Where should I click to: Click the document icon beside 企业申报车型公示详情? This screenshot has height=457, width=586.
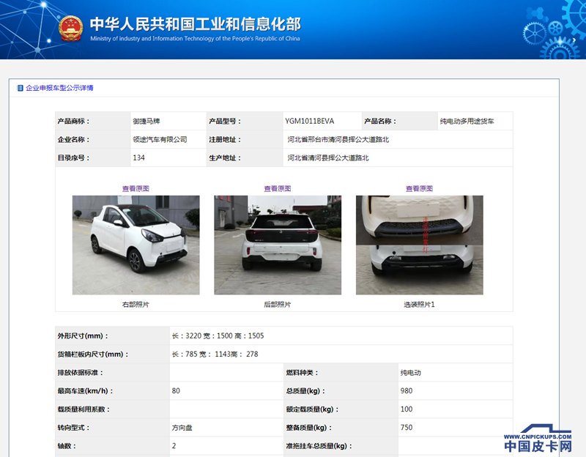coord(20,88)
